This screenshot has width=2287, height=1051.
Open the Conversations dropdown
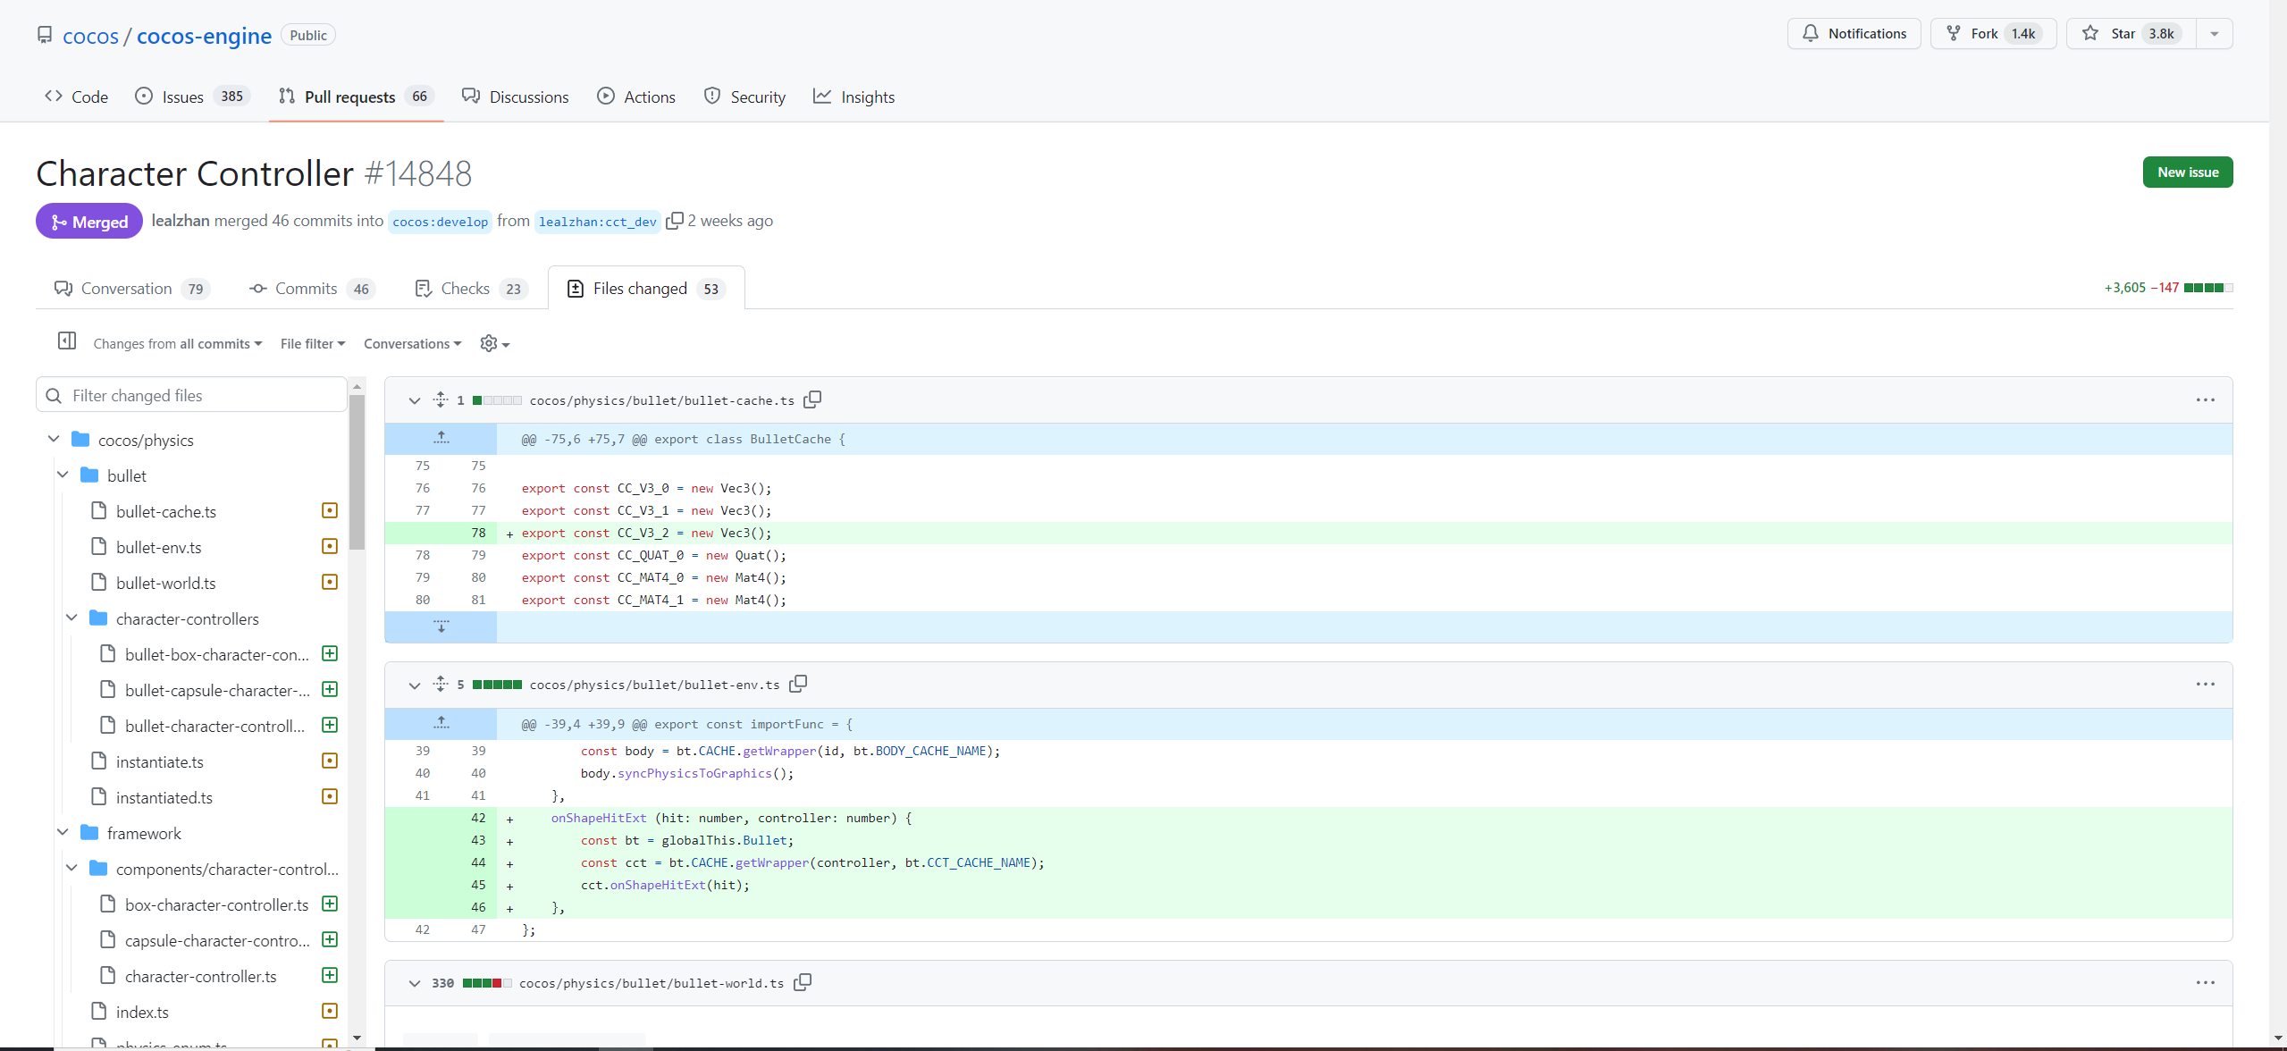point(412,344)
